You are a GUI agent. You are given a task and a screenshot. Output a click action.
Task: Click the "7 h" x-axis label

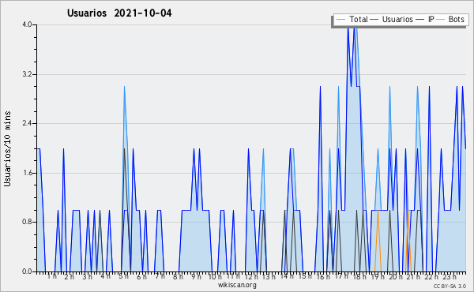click(x=160, y=276)
